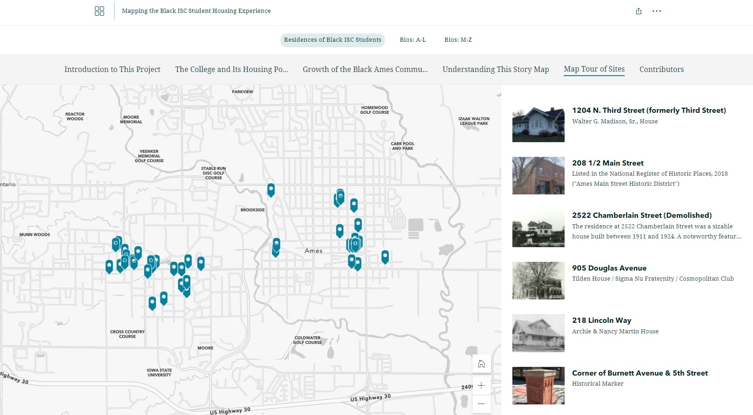Open the 2522 Chamberlain Street entry
The image size is (753, 415).
642,215
